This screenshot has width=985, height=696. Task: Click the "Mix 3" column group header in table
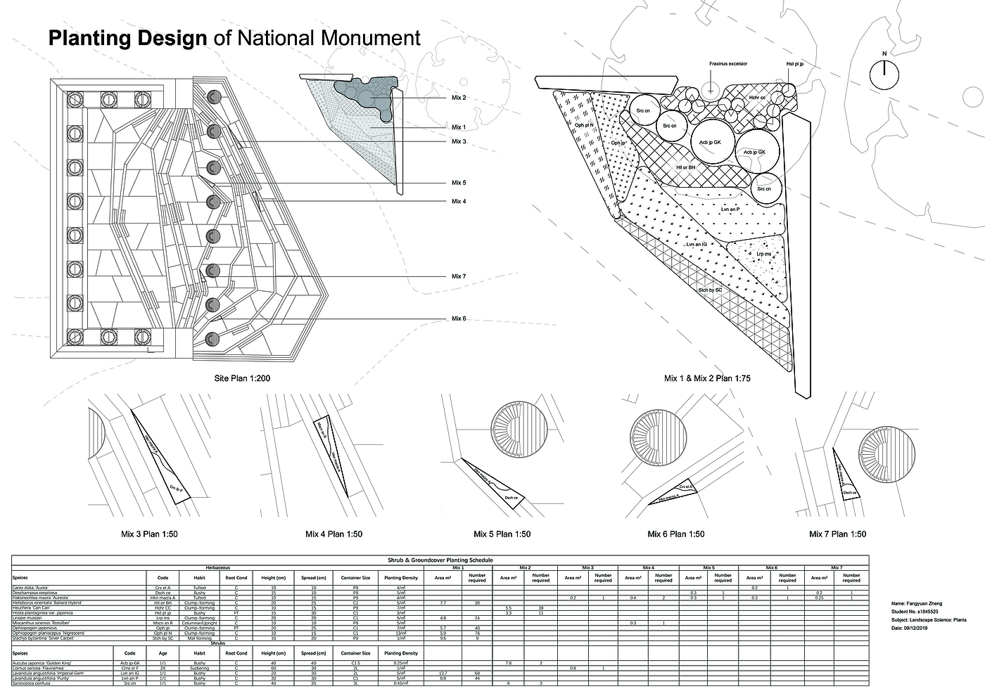(x=587, y=567)
